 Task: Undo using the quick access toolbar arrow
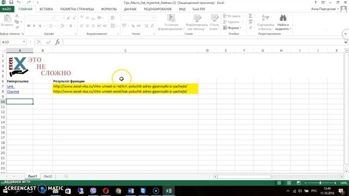pyautogui.click(x=19, y=3)
